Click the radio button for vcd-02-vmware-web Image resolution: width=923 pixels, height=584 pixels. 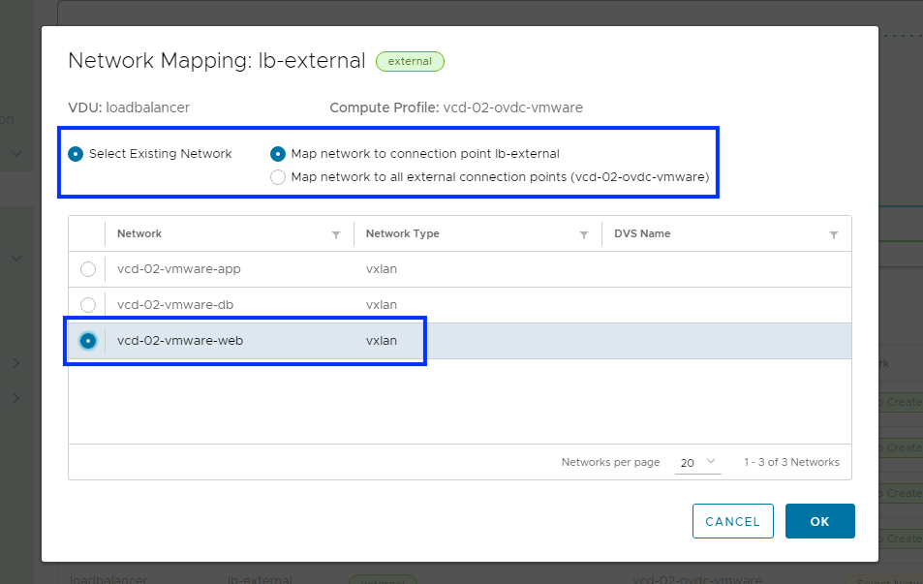88,341
